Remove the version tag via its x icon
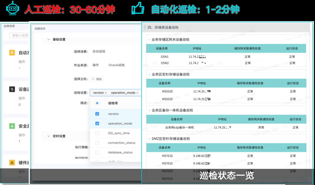315x185 pixels. coord(106,92)
